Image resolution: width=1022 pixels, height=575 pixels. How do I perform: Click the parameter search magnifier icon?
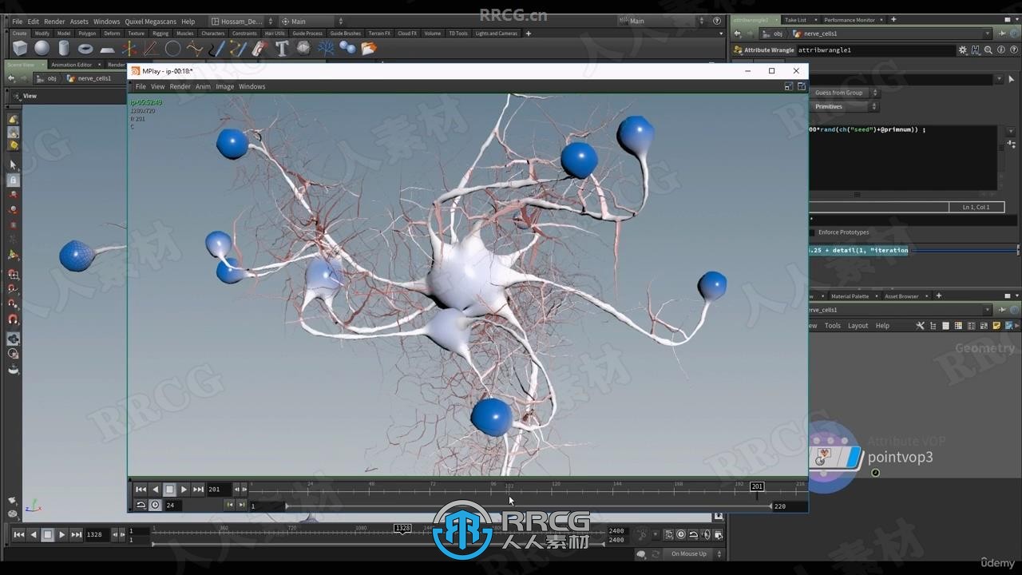point(988,50)
